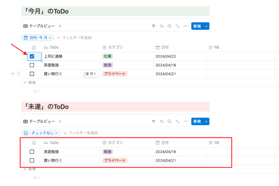Check 英語勉強 in the 「今月」 table

coord(32,65)
